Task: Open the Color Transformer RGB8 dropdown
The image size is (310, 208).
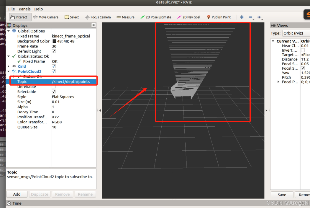Action: point(74,122)
